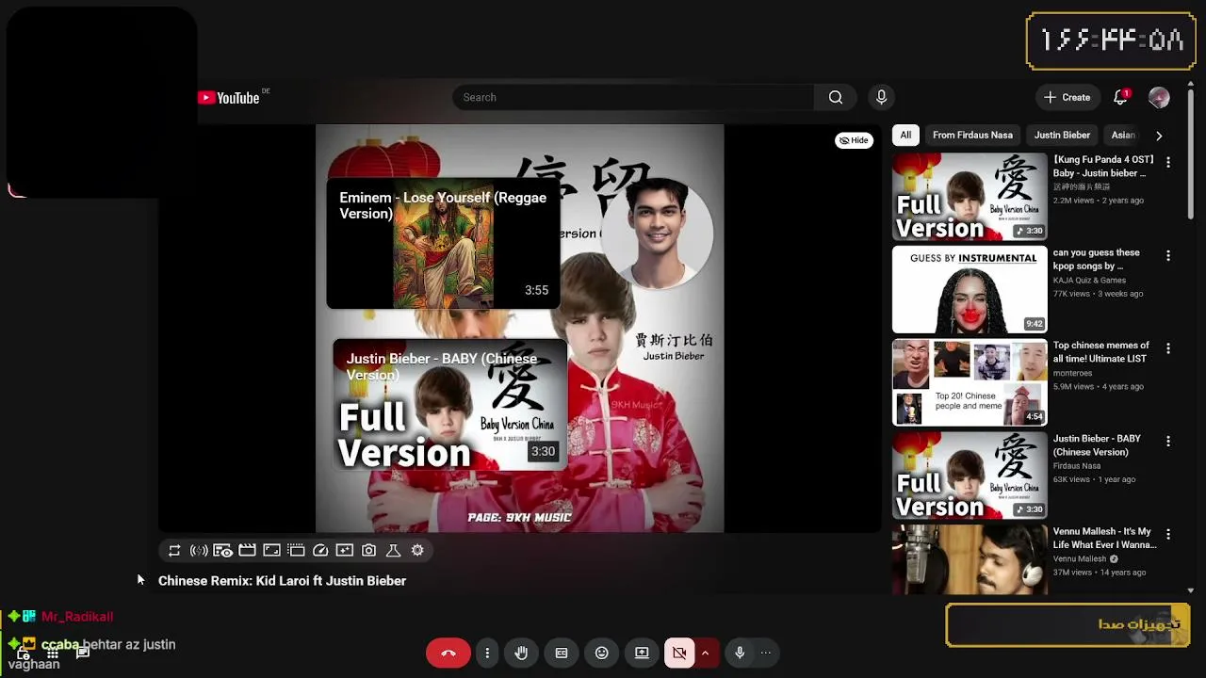Open the player tools settings gear
This screenshot has height=678, width=1206.
(x=417, y=551)
